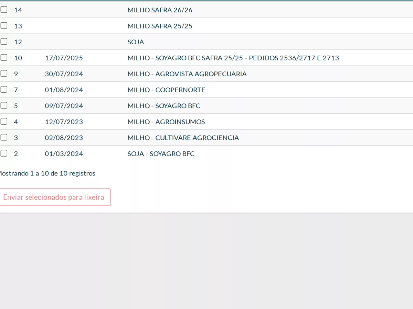This screenshot has height=309, width=413.
Task: Select the checkbox for row 12 SOJA
Action: [x=4, y=42]
